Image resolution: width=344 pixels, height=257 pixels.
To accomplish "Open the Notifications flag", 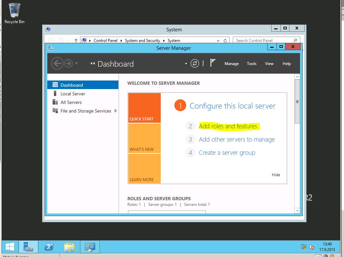I will point(213,63).
